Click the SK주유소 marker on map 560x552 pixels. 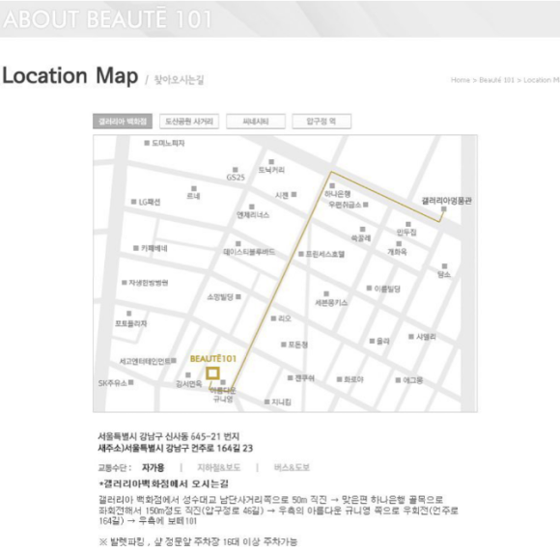click(131, 382)
